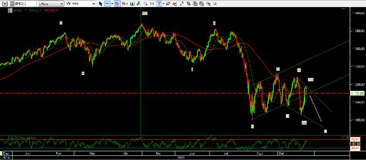Click the red crossed-lines tool icon
This screenshot has width=366, height=160.
[117, 4]
